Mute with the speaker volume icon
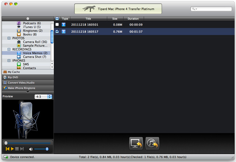The height and width of the screenshot is (162, 236). tap(31, 149)
